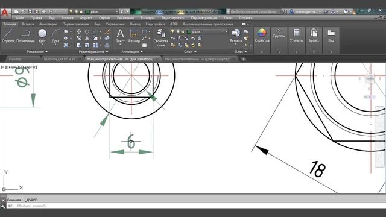The width and height of the screenshot is (386, 217).
Task: Expand the Слои panel
Action: (191, 52)
